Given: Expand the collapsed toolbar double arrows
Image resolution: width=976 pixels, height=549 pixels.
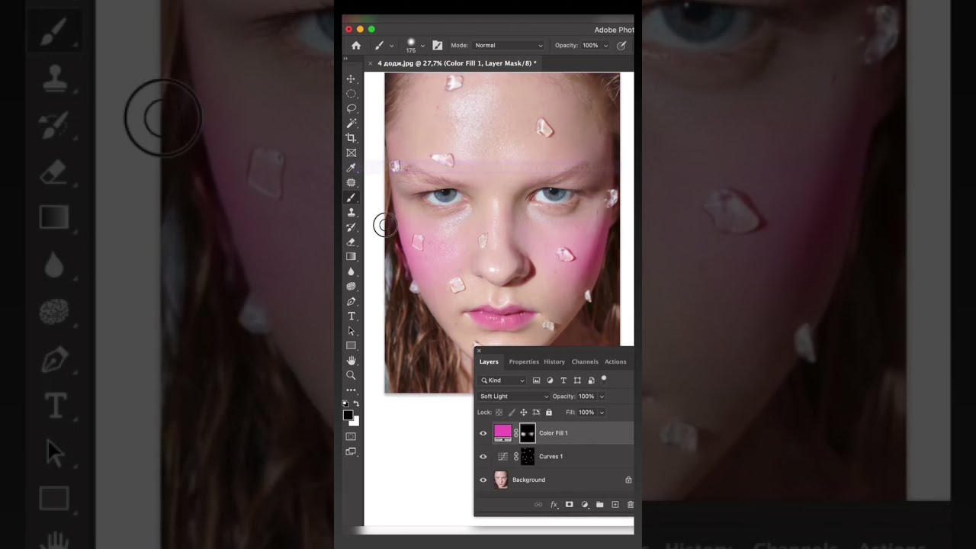Looking at the screenshot, I should coord(345,58).
